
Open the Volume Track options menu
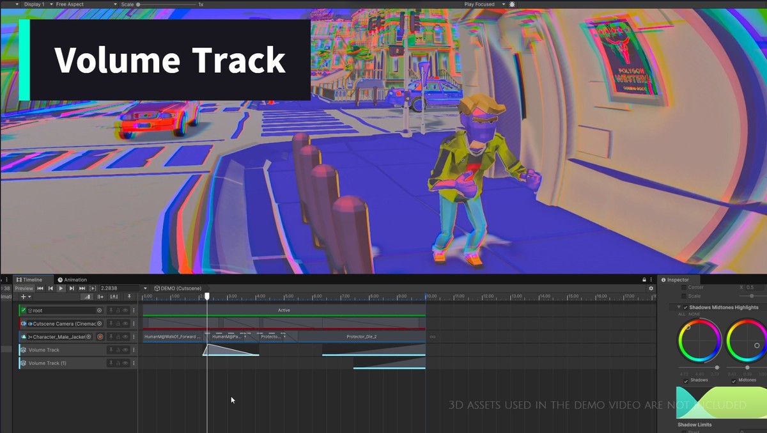click(x=134, y=350)
